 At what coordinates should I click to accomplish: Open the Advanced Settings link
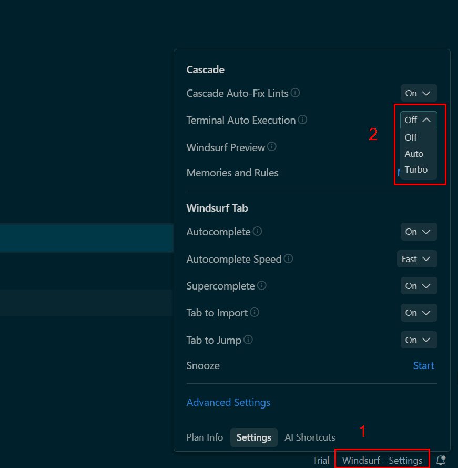tap(228, 402)
